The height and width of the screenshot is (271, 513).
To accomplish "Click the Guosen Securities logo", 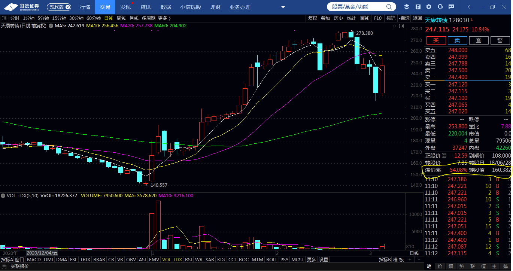I will (22, 7).
